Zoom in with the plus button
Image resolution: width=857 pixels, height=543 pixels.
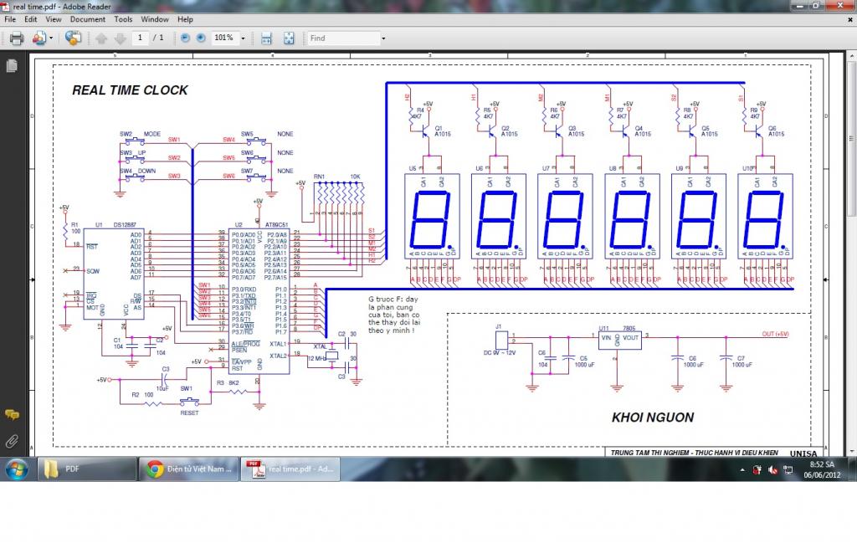click(x=201, y=38)
